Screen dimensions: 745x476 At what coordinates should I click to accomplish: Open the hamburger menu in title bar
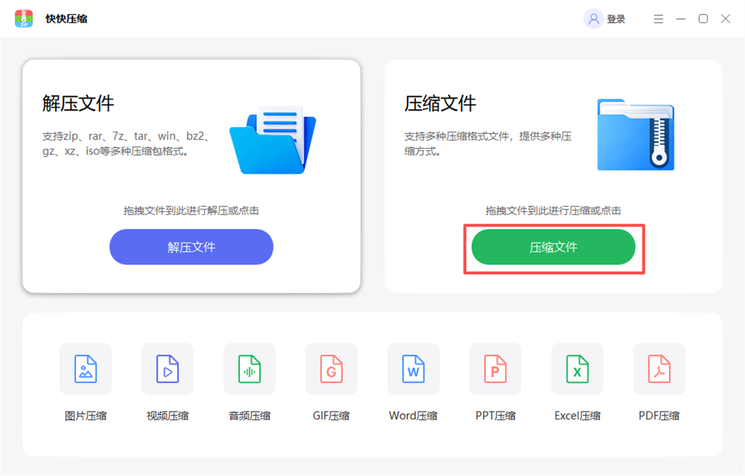pos(658,19)
